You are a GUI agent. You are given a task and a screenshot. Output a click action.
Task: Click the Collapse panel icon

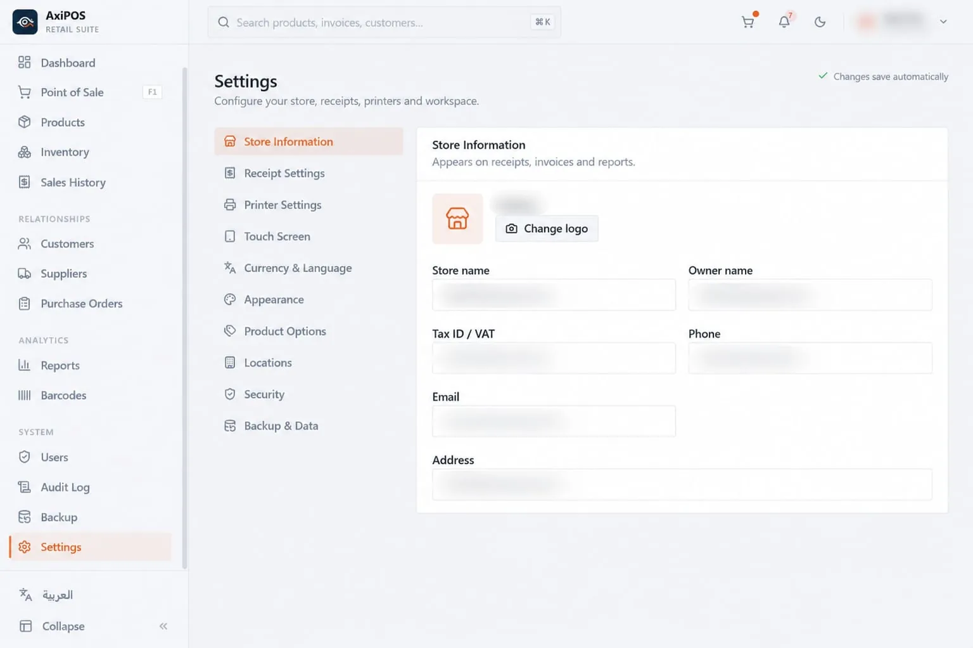pos(26,626)
